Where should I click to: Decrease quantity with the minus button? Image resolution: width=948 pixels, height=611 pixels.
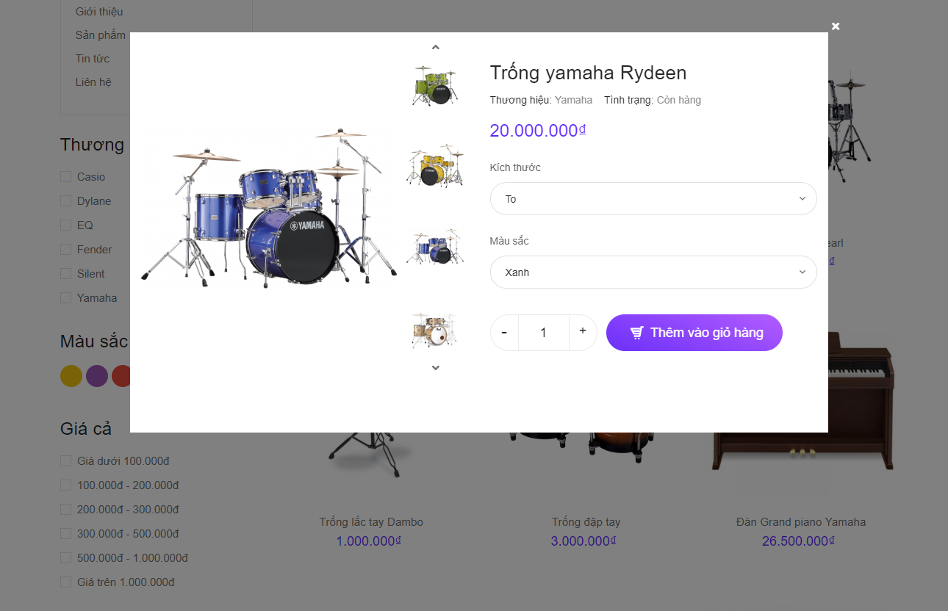[504, 333]
